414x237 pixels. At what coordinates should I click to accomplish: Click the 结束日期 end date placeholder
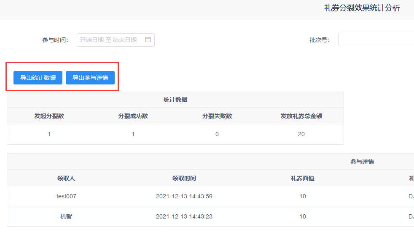point(125,40)
